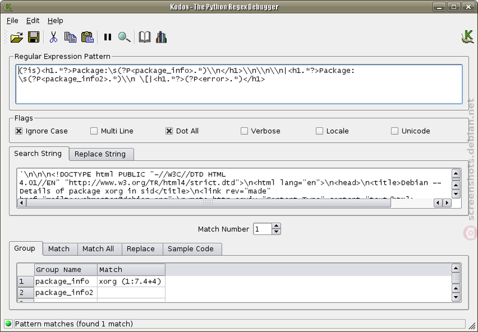Click the green status indicator light
The height and width of the screenshot is (332, 478).
[8, 324]
